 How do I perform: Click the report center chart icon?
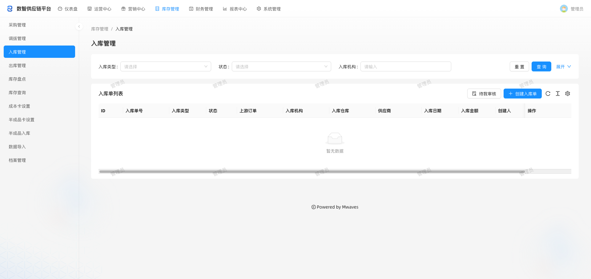pyautogui.click(x=225, y=9)
